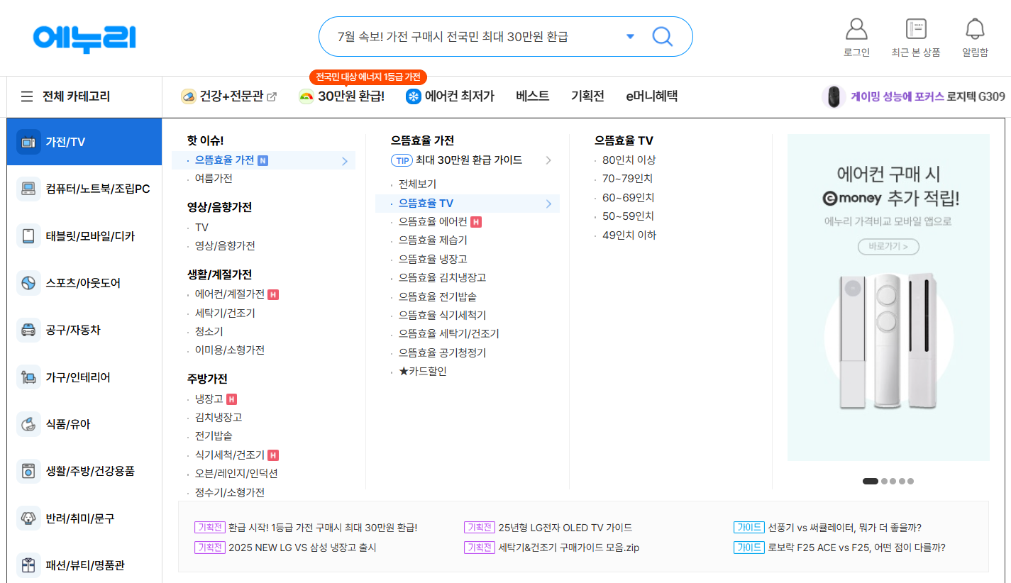Switch to the 베스트 menu item
The image size is (1011, 583).
click(x=532, y=96)
